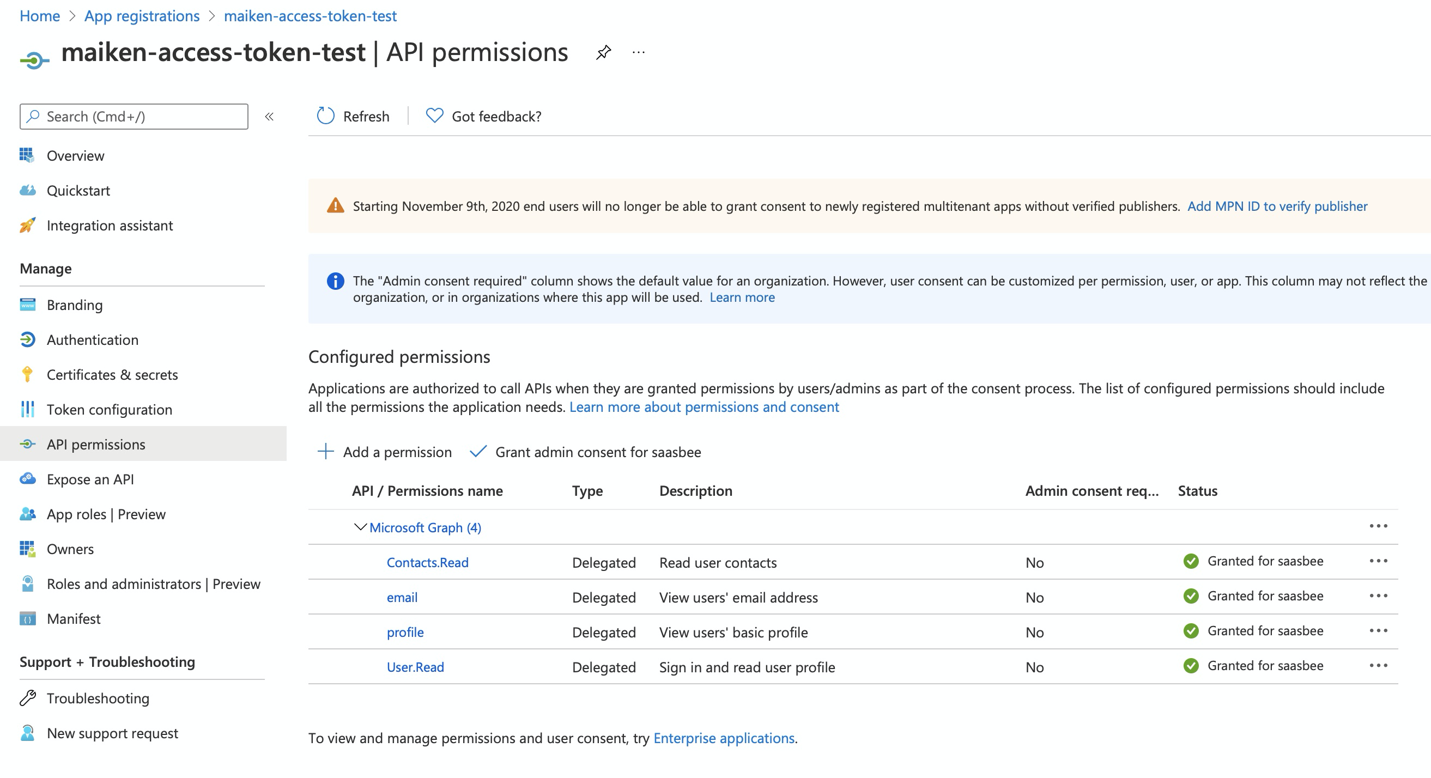Screen dimensions: 1431x778
Task: Open App roles Preview icon
Action: 27,514
